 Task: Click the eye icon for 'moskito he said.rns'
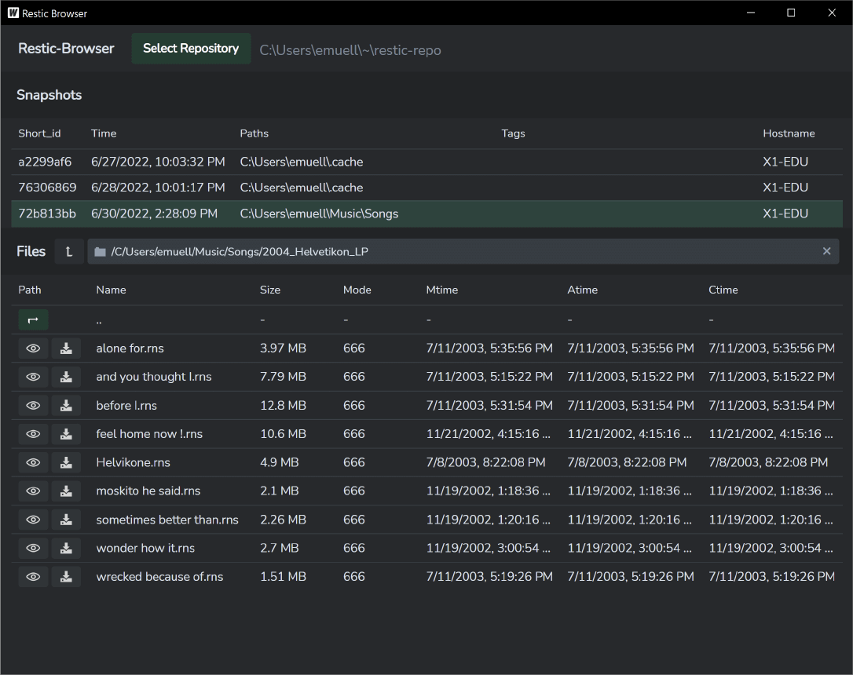(33, 491)
